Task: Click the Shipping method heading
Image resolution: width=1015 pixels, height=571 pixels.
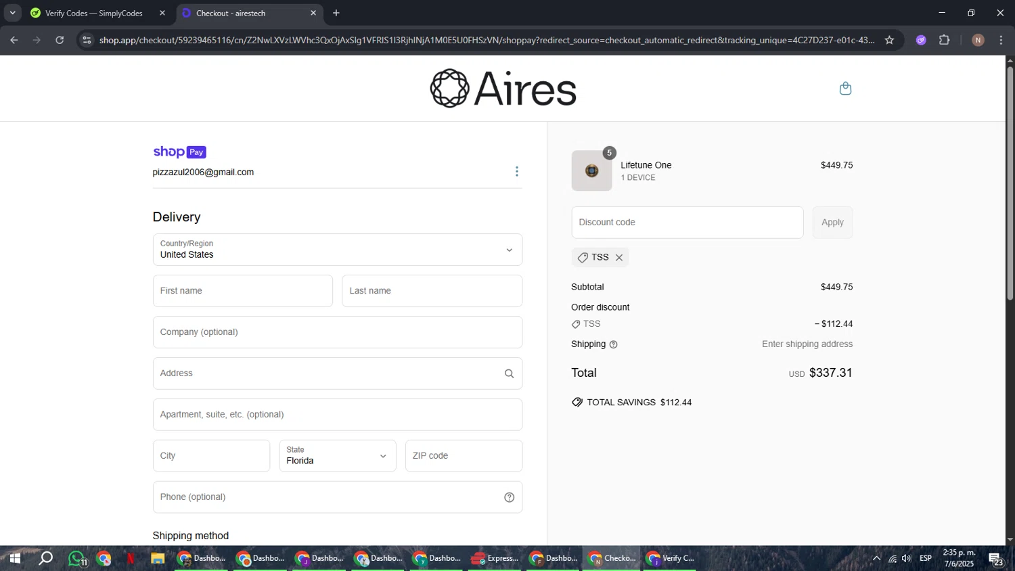Action: point(191,536)
